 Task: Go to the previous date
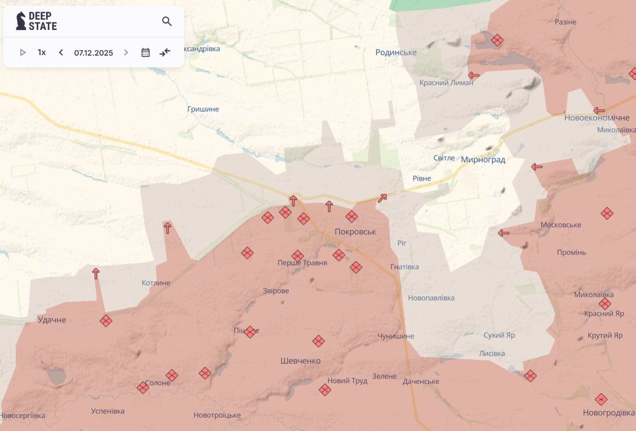[61, 52]
